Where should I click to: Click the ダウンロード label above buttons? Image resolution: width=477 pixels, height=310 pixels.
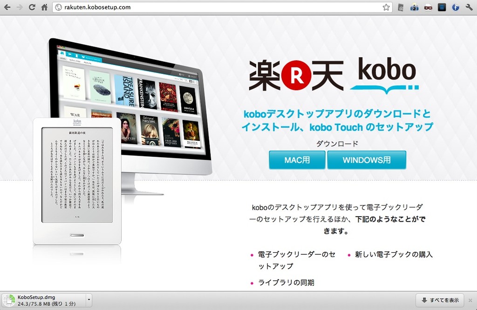pos(337,144)
